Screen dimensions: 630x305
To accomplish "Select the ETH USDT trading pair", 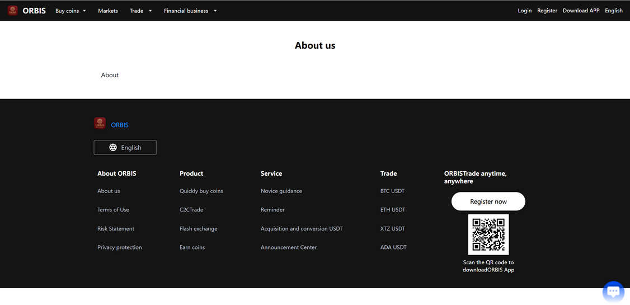I will pyautogui.click(x=393, y=210).
